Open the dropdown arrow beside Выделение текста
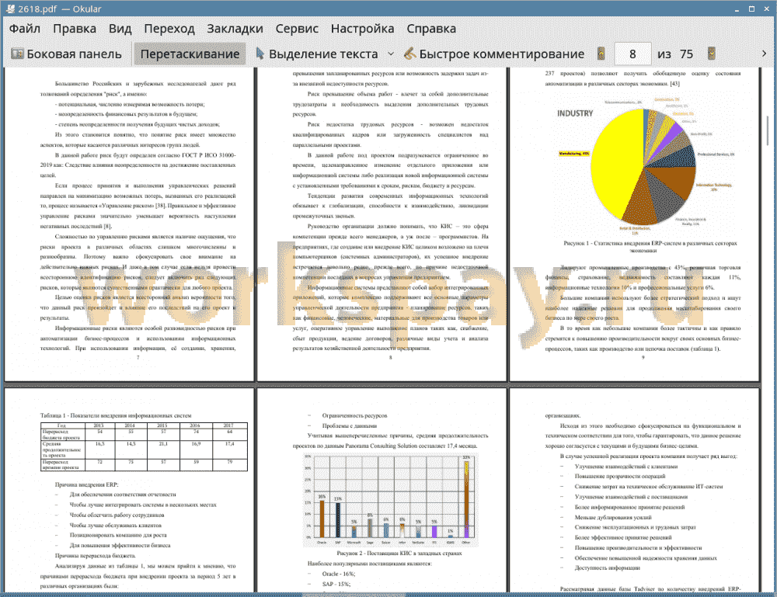Screen dimensions: 777x597 (391, 54)
